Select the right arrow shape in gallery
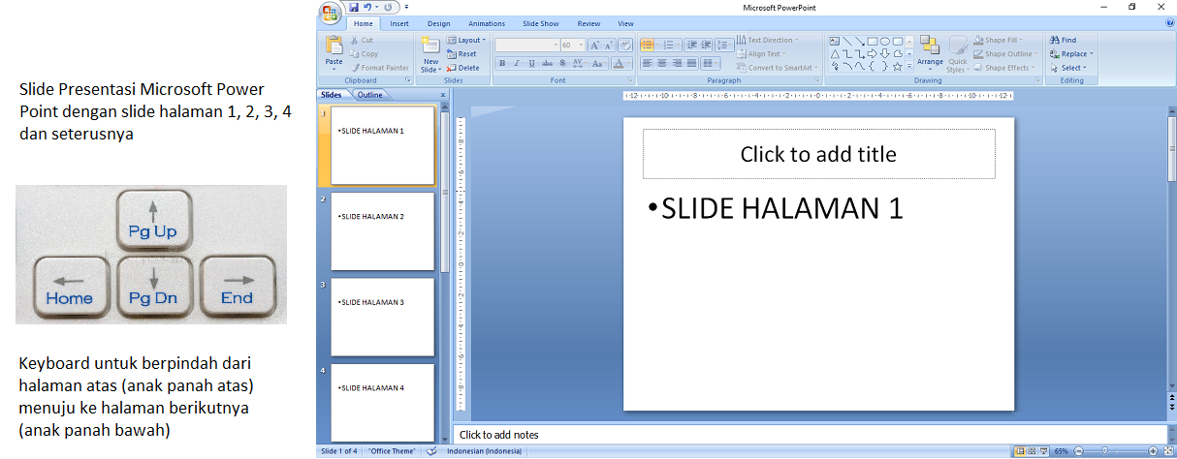Image resolution: width=1177 pixels, height=459 pixels. click(872, 54)
